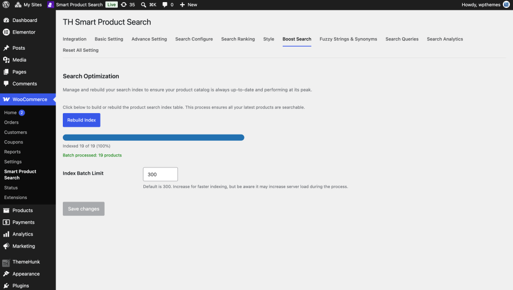Click the updates icon showing 35
513x290 pixels.
pos(124,5)
